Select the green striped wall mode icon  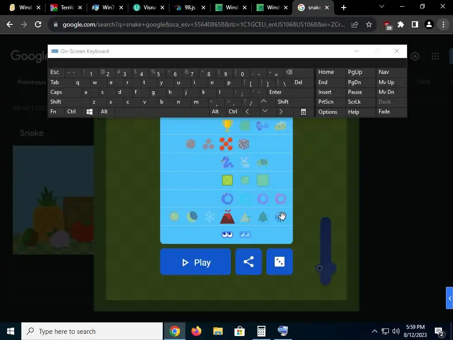tap(245, 126)
